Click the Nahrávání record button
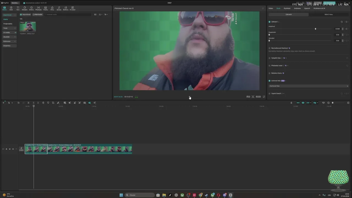The height and width of the screenshot is (198, 352). click(38, 15)
